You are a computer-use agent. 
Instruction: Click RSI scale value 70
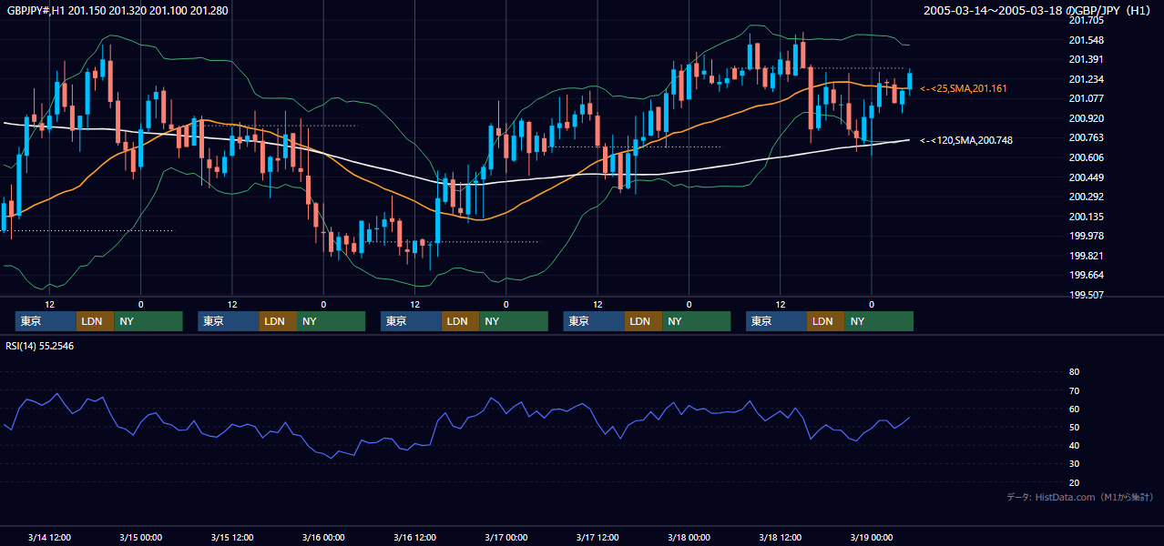pyautogui.click(x=1074, y=390)
